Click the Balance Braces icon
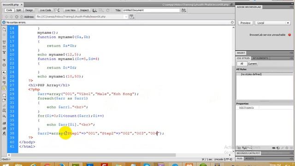 (x=4, y=65)
